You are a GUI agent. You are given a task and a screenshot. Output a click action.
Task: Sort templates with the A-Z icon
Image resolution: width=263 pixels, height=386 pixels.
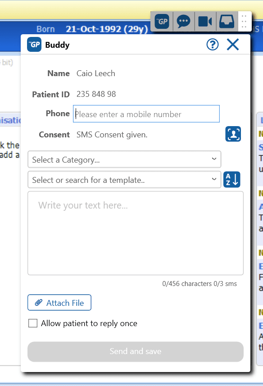(232, 179)
